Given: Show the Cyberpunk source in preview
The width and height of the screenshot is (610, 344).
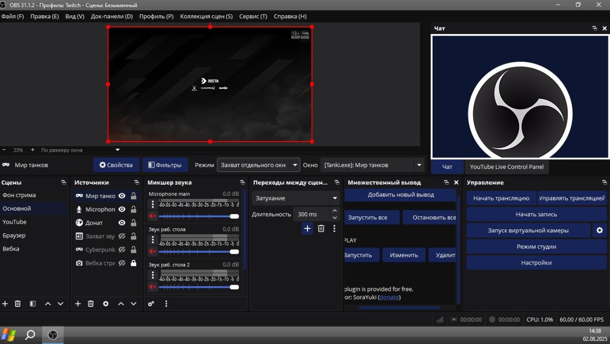Looking at the screenshot, I should [122, 250].
